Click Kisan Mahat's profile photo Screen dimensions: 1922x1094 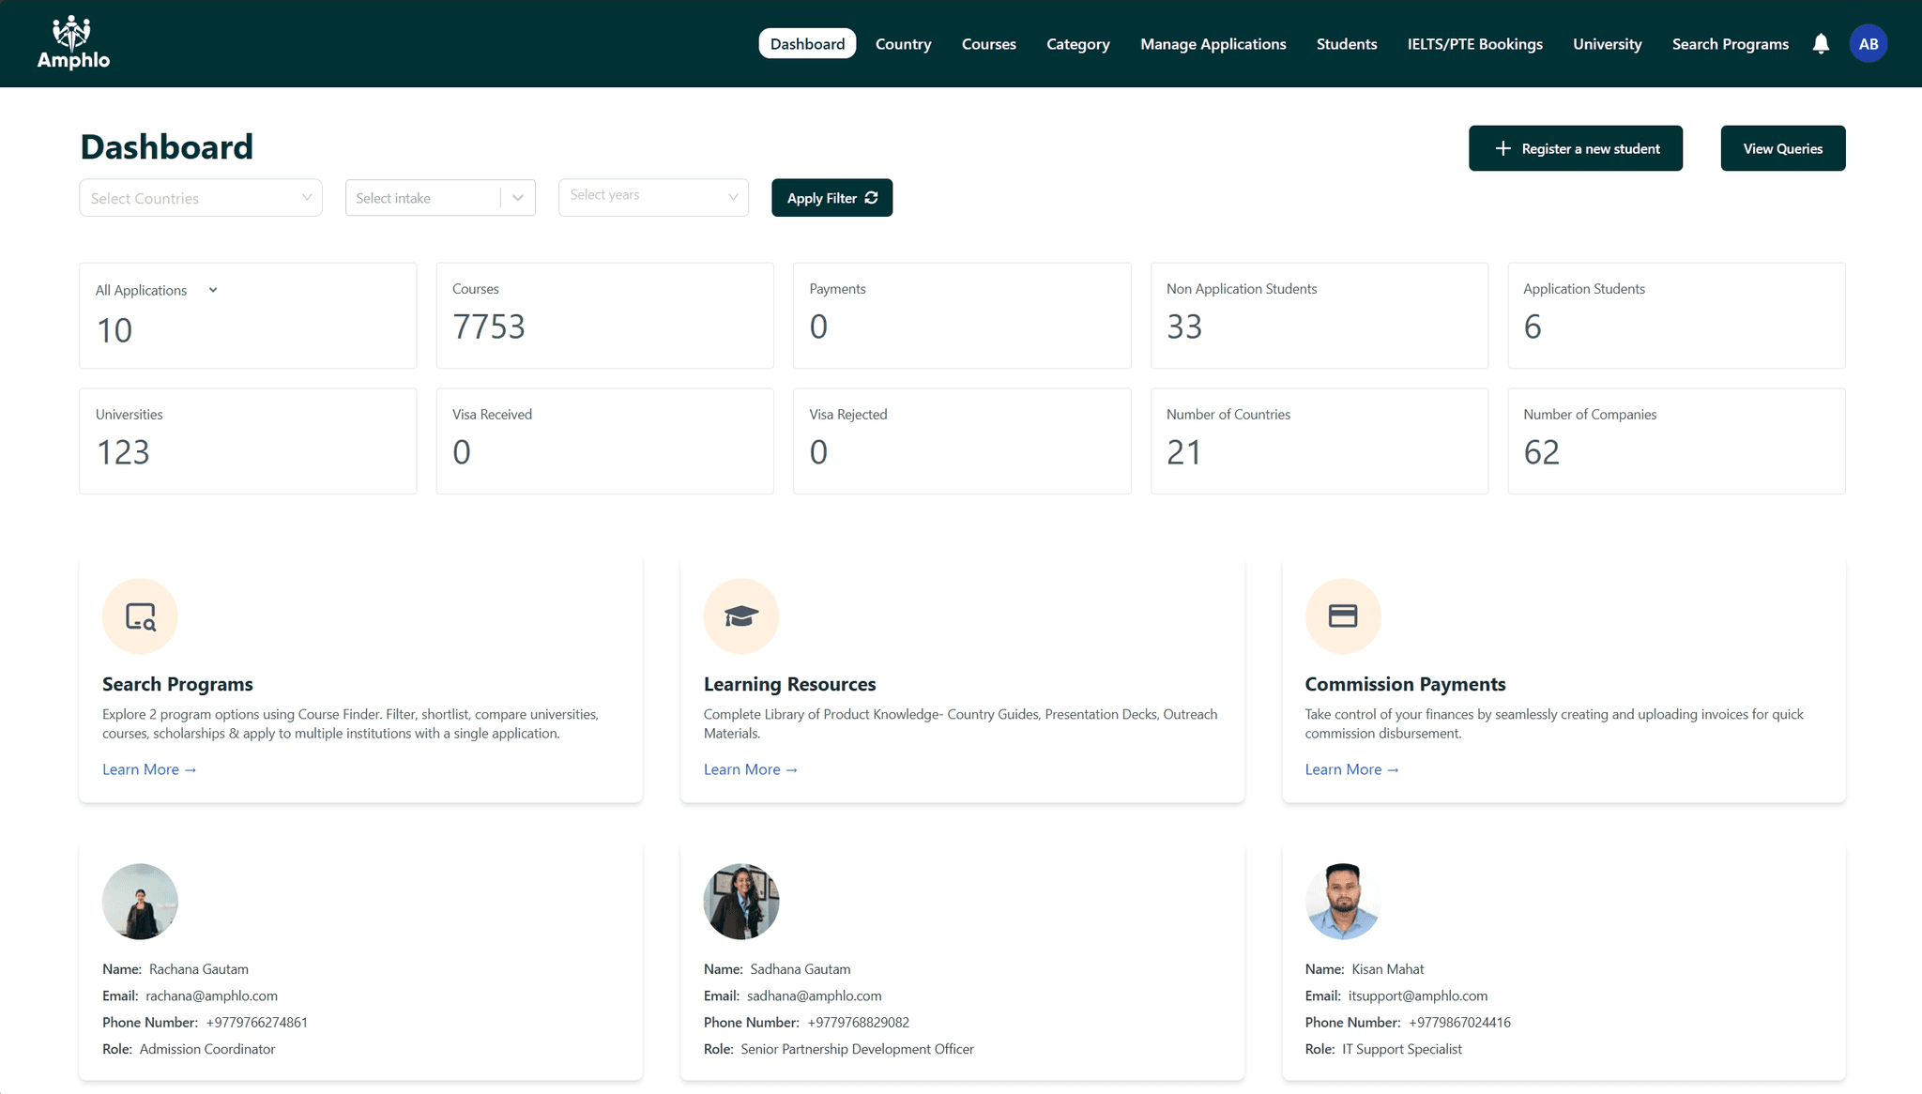coord(1342,901)
